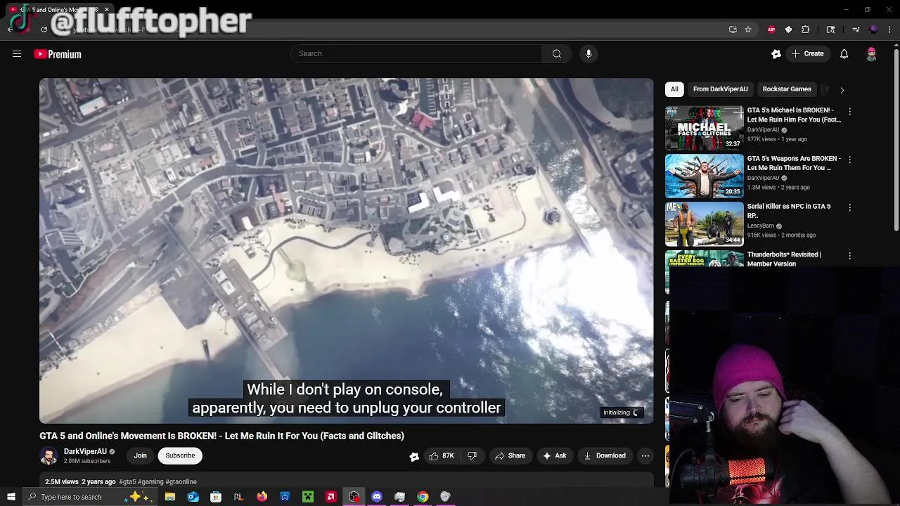Open Google Chrome from the taskbar
900x506 pixels.
(x=423, y=497)
